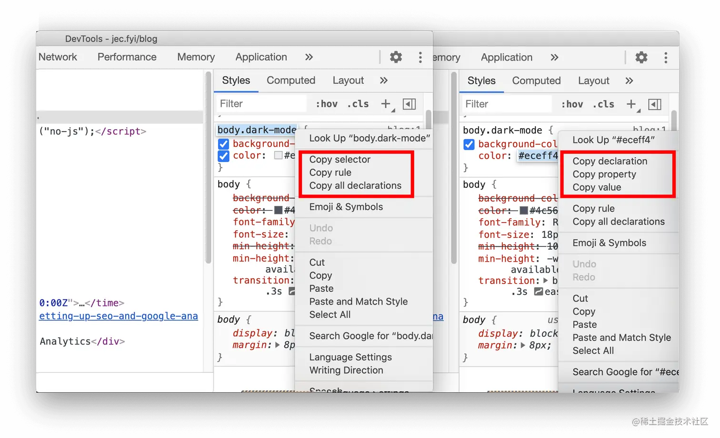Toggle computed sidebar icon in left Styles pane
The image size is (720, 438).
[x=410, y=104]
